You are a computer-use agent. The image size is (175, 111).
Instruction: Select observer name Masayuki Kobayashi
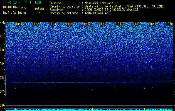(100, 3)
